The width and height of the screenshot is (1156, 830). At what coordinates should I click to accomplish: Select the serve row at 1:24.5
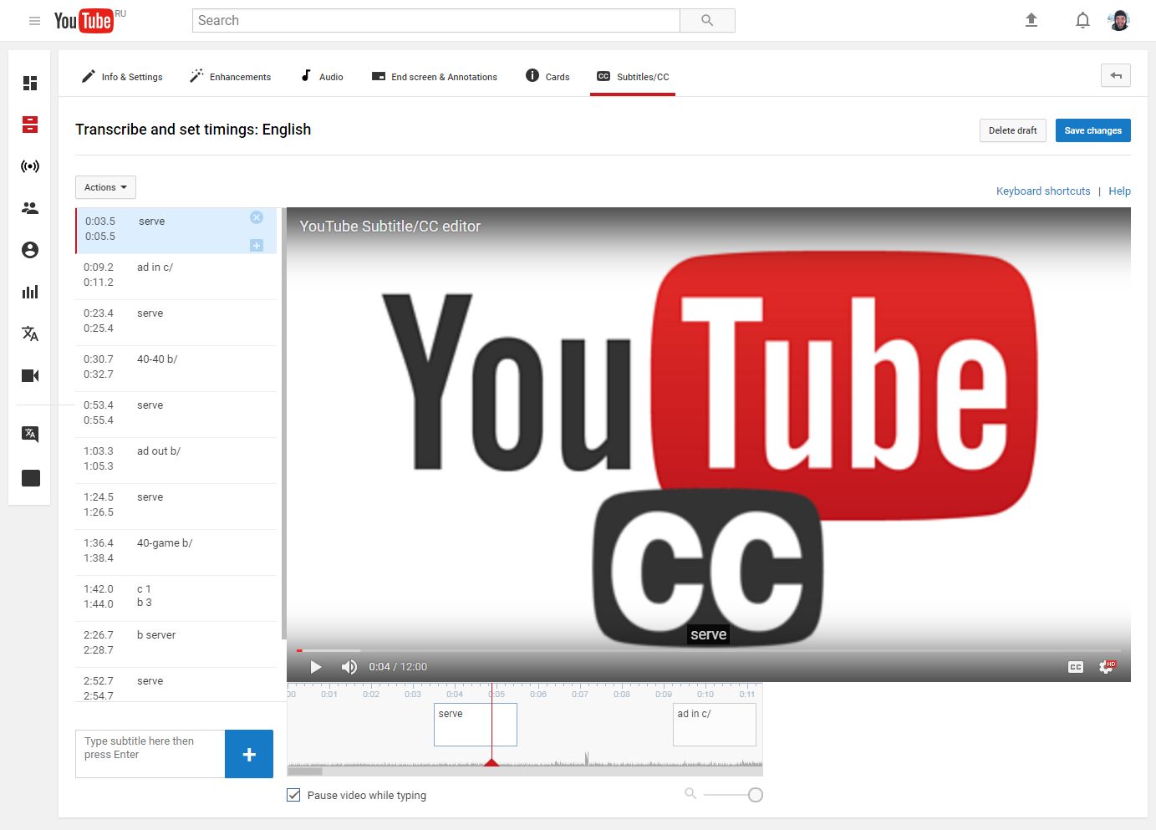coord(176,505)
